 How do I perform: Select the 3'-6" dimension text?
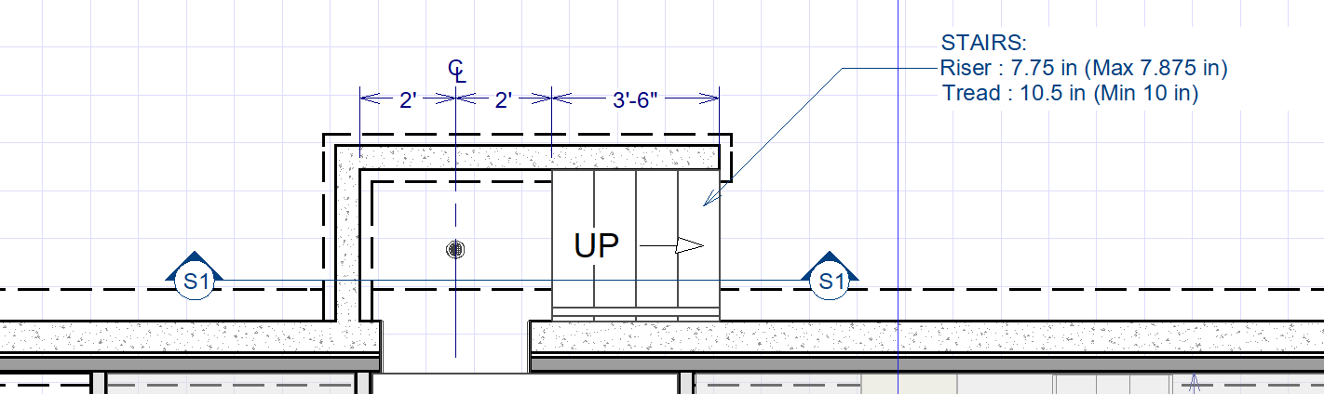(636, 99)
